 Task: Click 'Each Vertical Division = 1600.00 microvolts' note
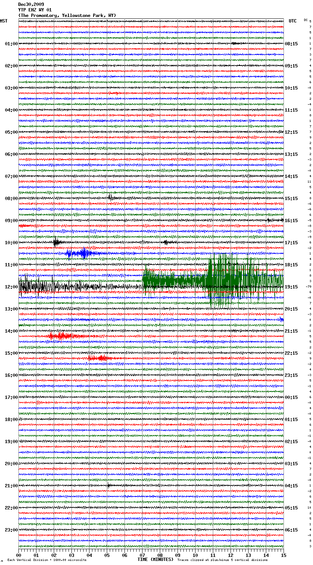coord(47,560)
